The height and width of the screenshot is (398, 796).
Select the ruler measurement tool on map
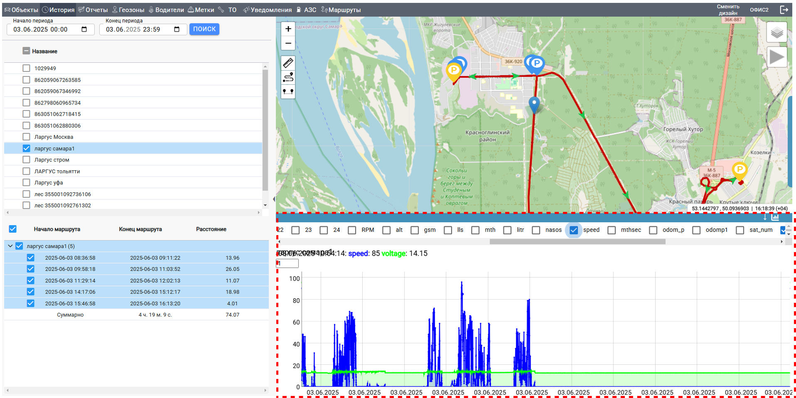(288, 63)
